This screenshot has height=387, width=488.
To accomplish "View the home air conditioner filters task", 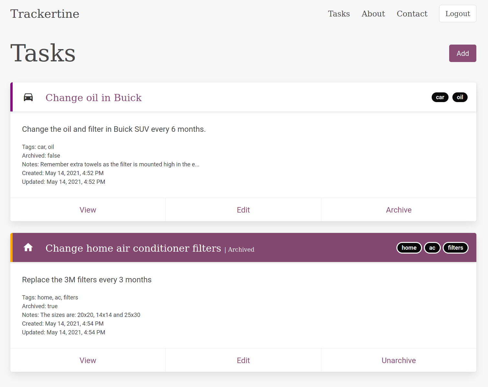I will (x=88, y=361).
